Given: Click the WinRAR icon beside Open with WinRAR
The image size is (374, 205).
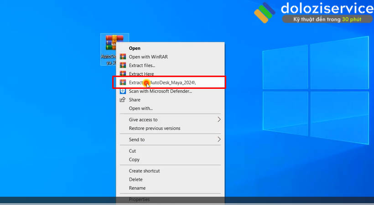Looking at the screenshot, I should (x=122, y=57).
